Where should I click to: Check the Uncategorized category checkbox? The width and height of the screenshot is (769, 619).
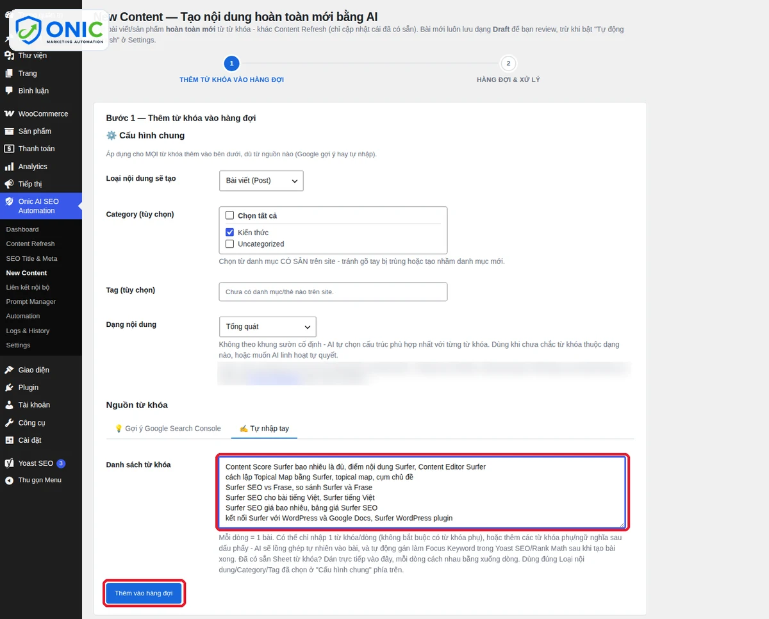229,243
